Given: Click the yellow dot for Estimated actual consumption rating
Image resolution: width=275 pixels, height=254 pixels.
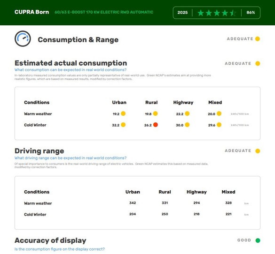Looking at the screenshot, I should click(258, 63).
